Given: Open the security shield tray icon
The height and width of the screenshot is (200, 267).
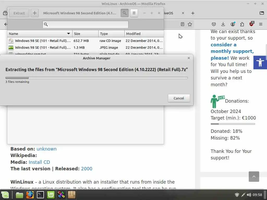Looking at the screenshot, I should pos(237,195).
